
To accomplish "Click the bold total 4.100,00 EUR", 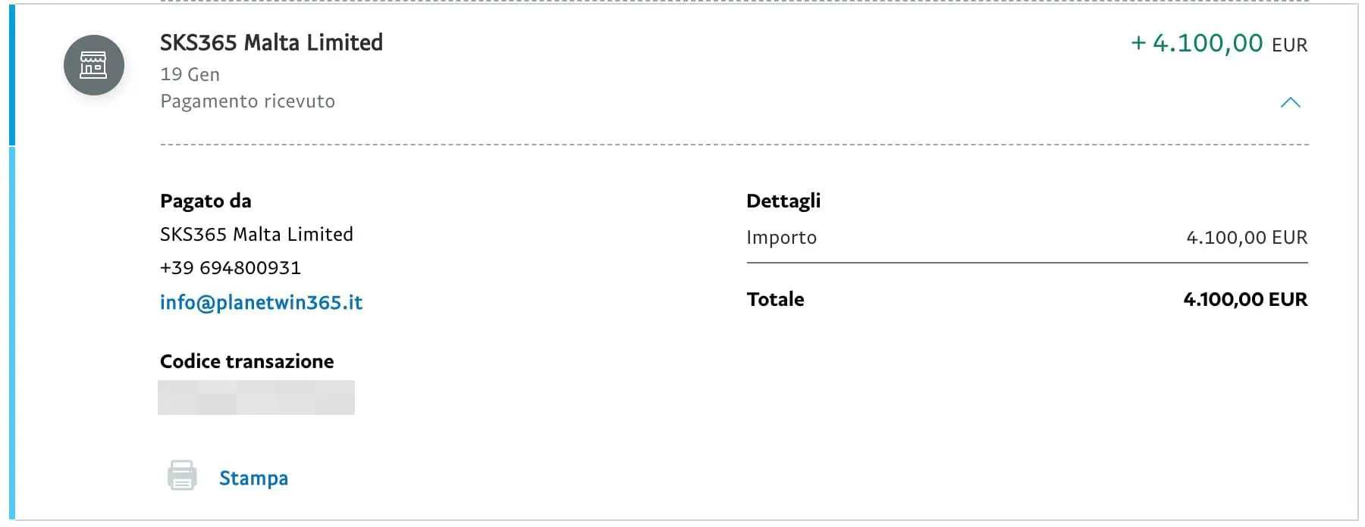I will tap(1245, 299).
